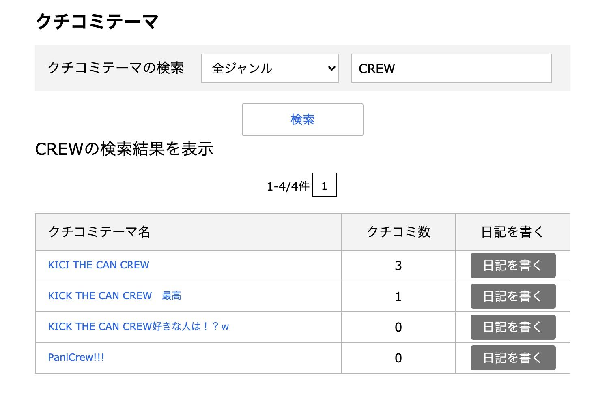Open the 全ジャンル genre dropdown
The width and height of the screenshot is (611, 394).
(x=270, y=68)
